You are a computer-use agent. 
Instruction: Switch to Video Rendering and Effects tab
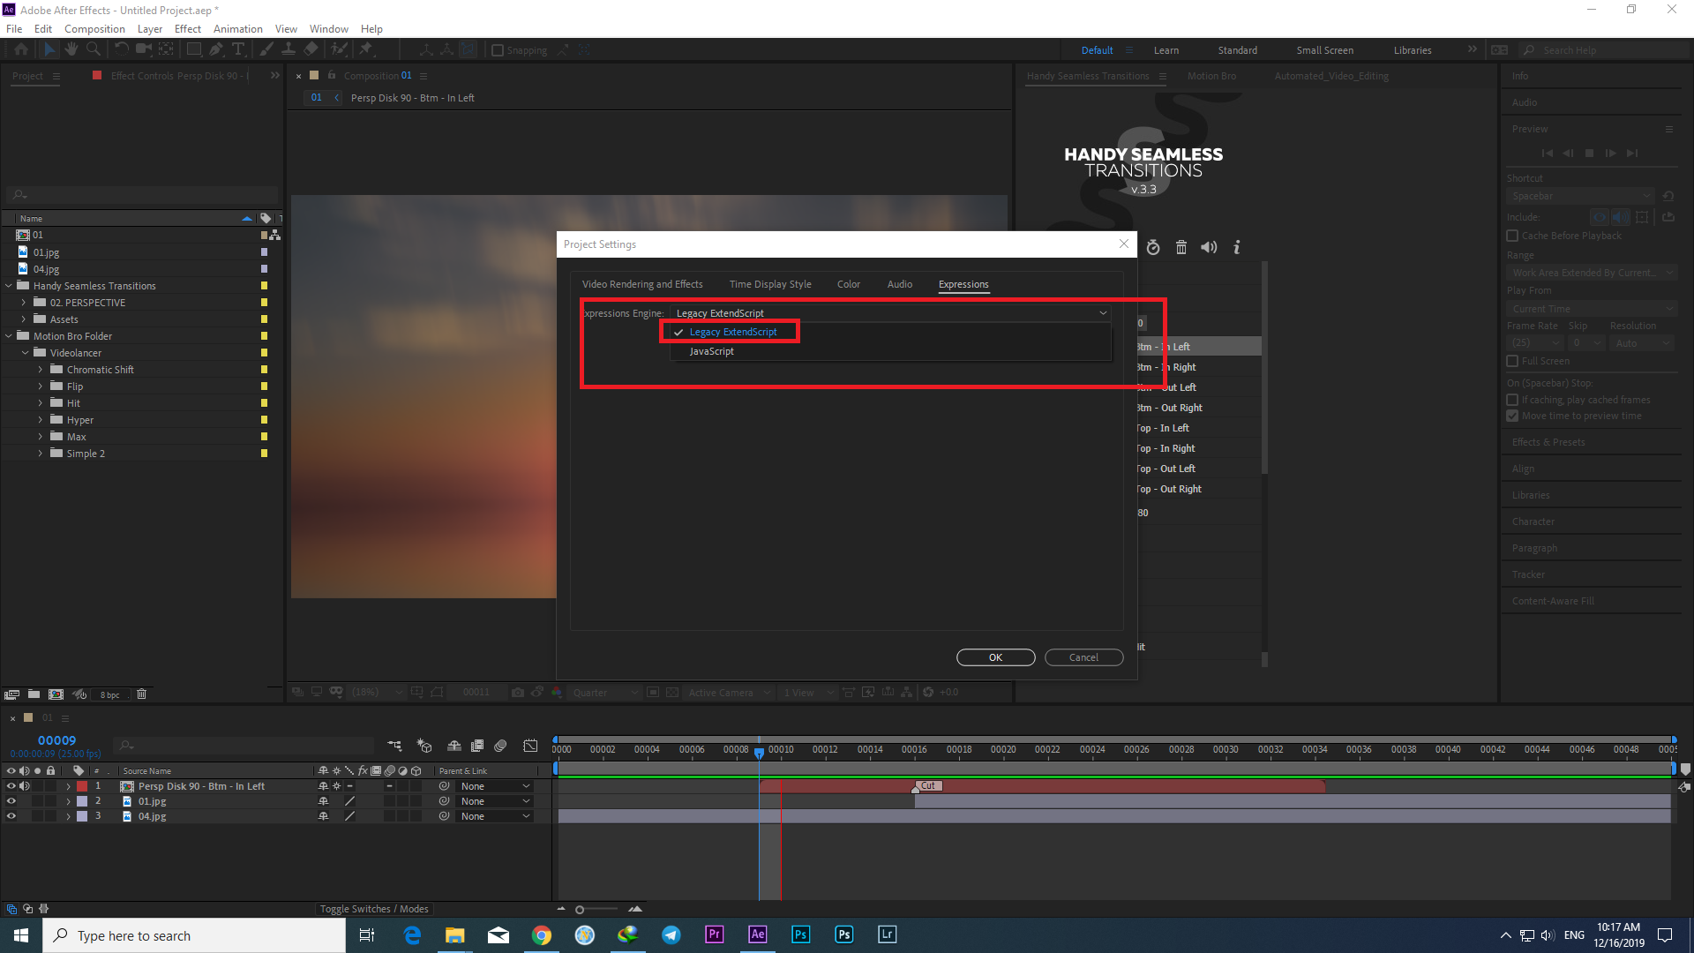point(642,284)
